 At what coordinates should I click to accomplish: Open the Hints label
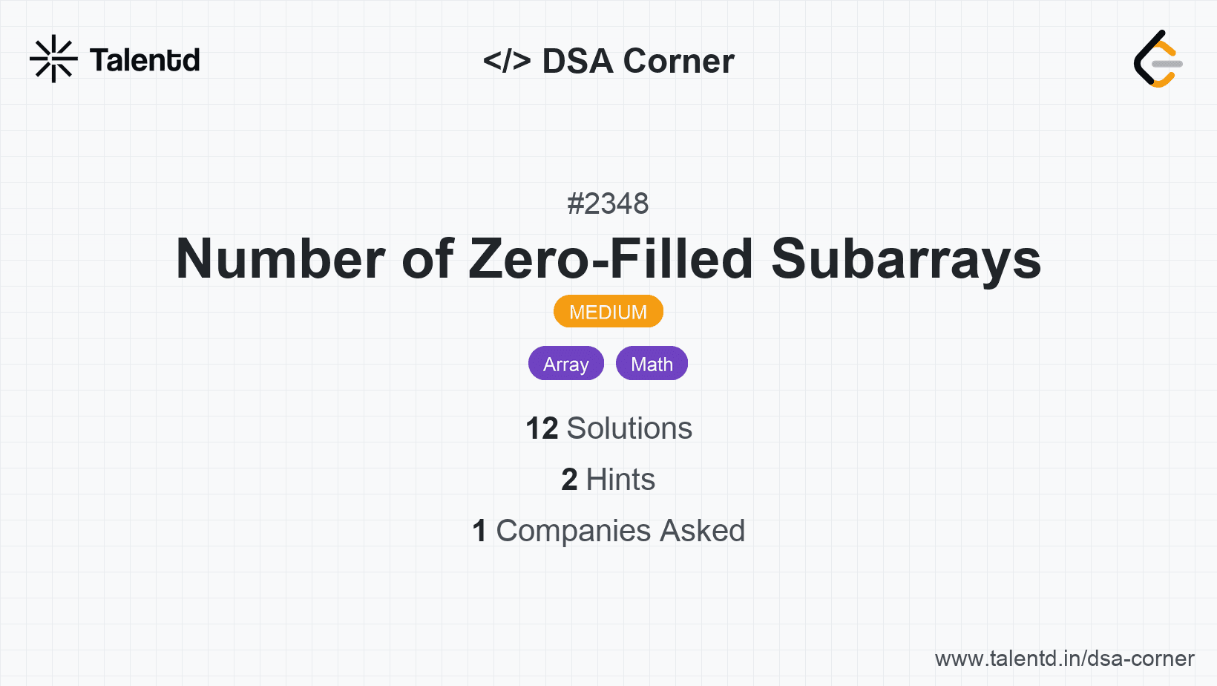(x=620, y=480)
